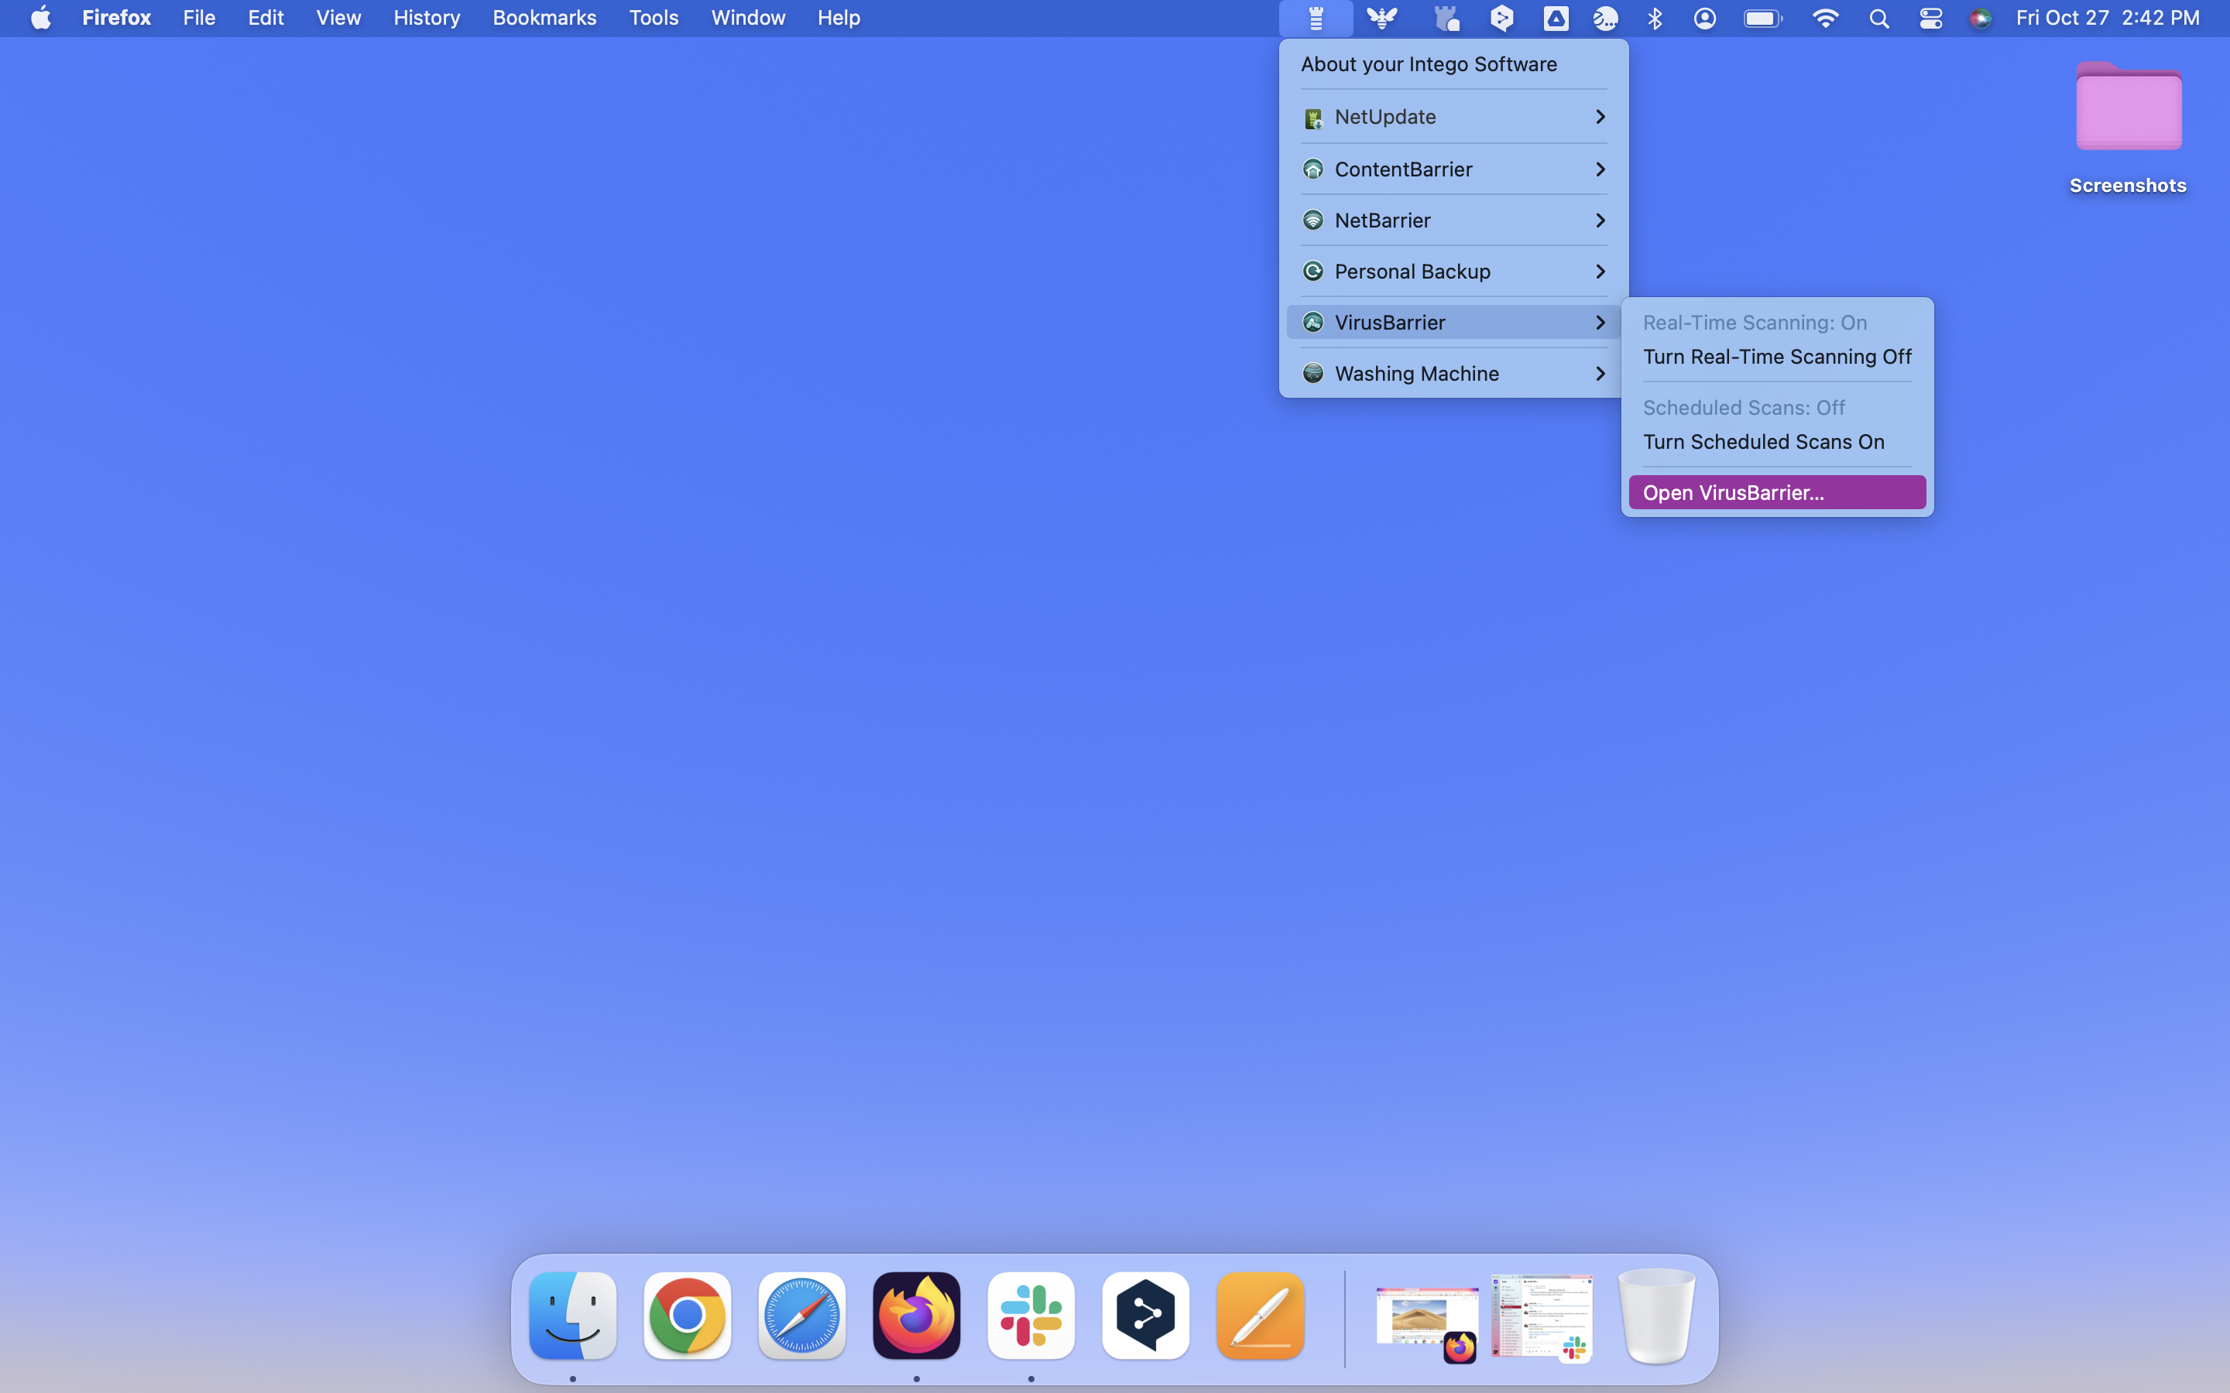
Task: Click the date and time clock
Action: point(2108,18)
